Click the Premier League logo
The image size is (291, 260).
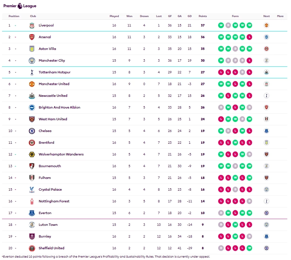[20, 6]
